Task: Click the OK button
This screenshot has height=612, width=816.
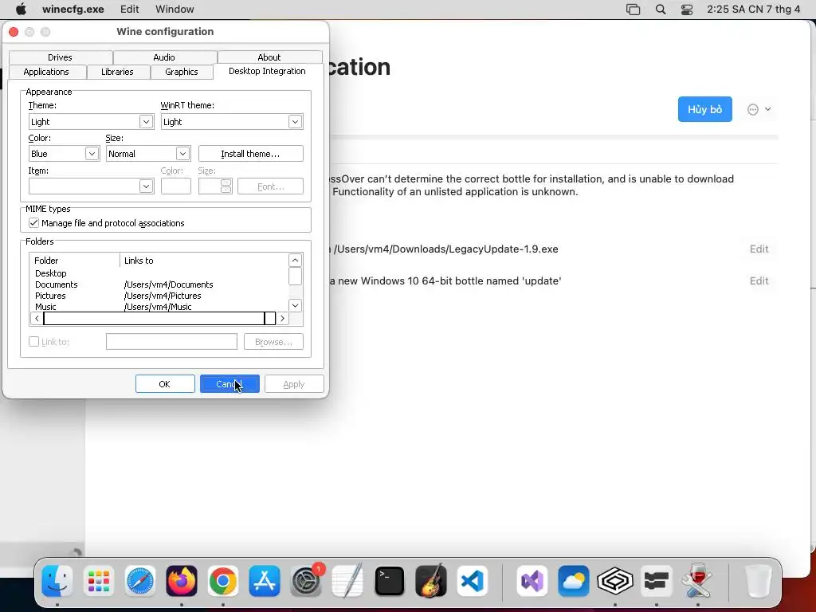Action: [165, 384]
